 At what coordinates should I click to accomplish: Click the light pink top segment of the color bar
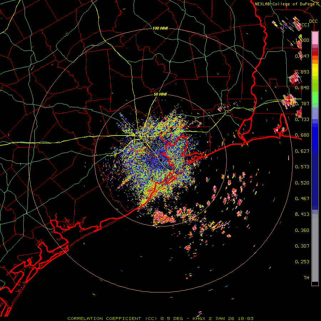(315, 38)
